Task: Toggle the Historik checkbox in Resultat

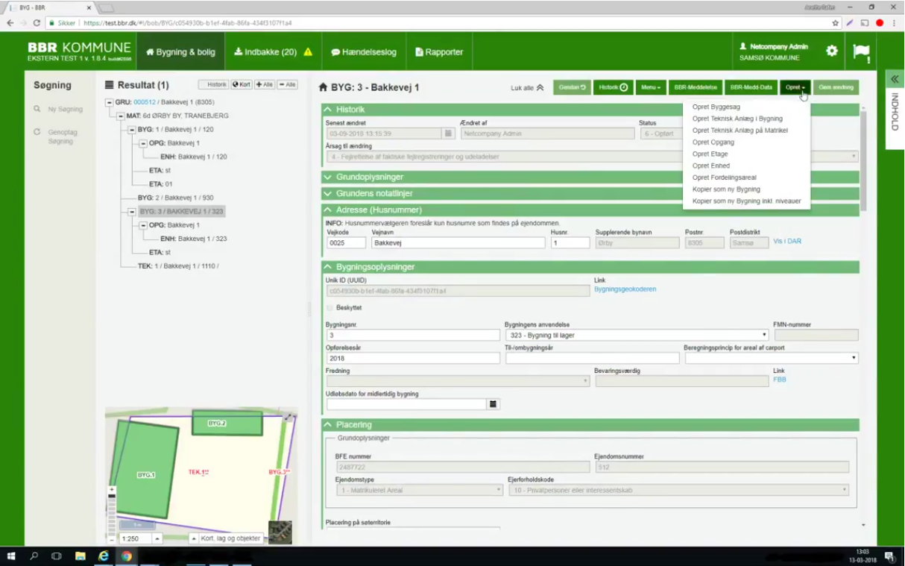Action: [x=203, y=85]
